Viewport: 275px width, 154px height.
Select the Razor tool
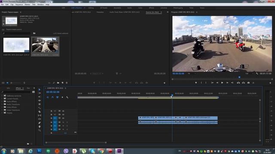point(40,112)
